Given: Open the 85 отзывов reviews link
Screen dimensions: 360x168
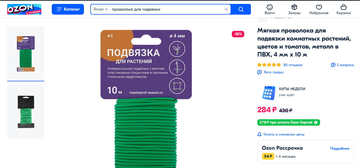Looking at the screenshot, I should click(293, 65).
